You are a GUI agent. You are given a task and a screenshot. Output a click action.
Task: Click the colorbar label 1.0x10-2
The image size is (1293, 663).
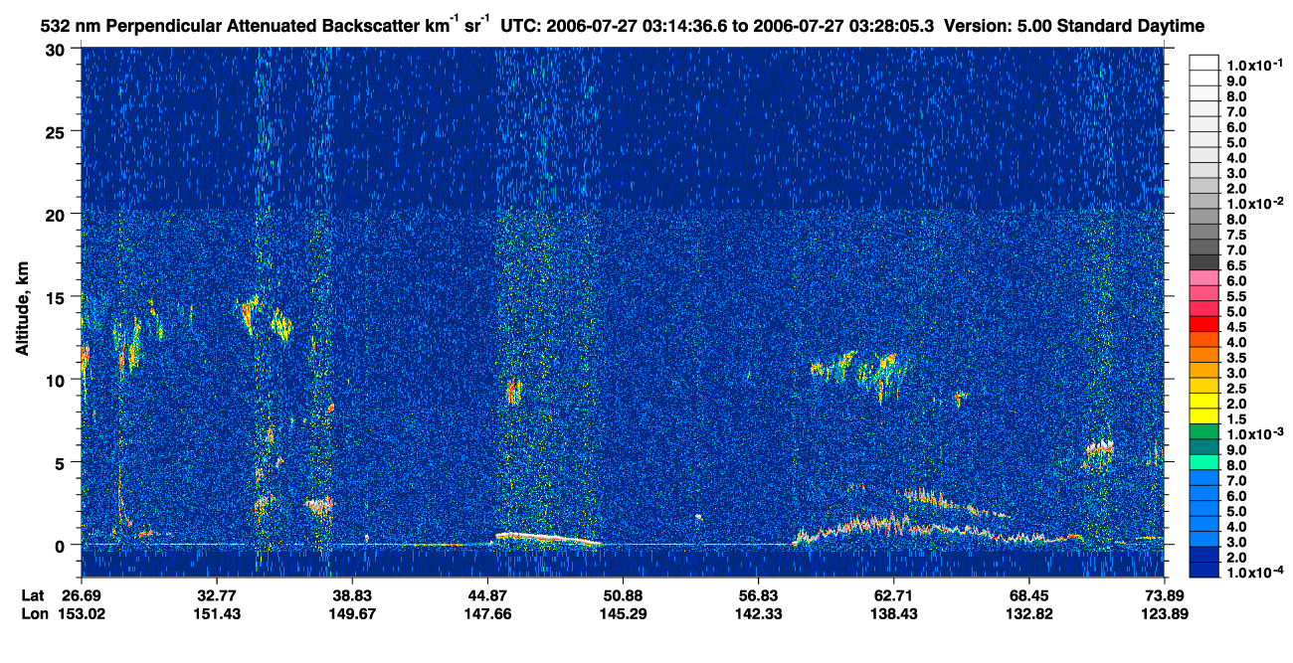point(1253,203)
